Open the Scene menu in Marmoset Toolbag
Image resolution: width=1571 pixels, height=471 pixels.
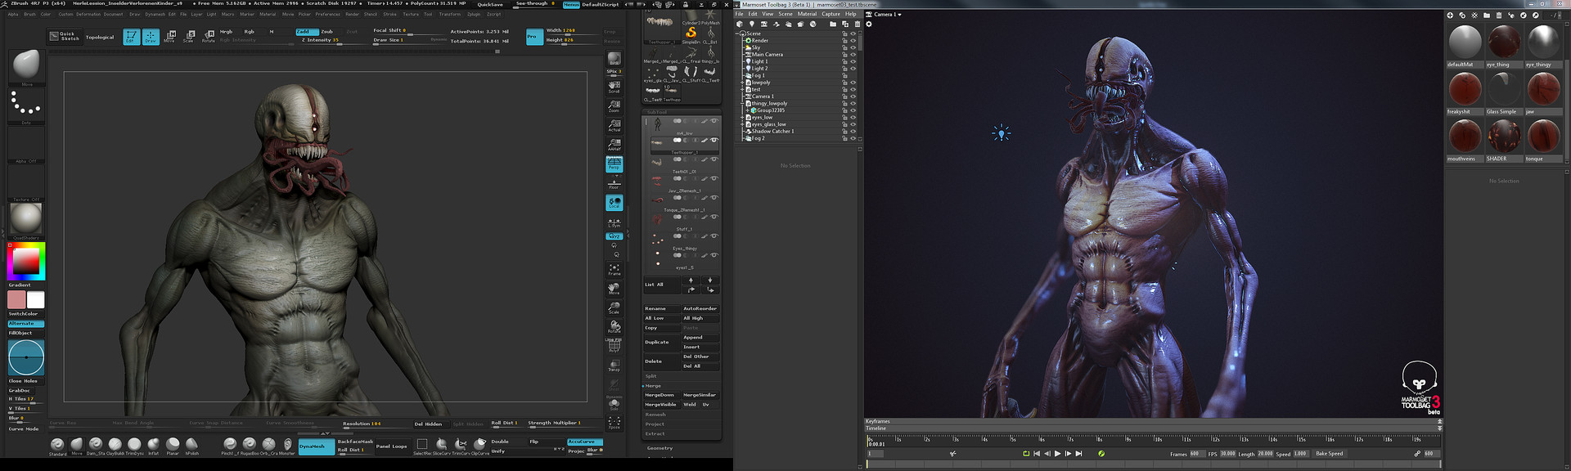click(785, 14)
